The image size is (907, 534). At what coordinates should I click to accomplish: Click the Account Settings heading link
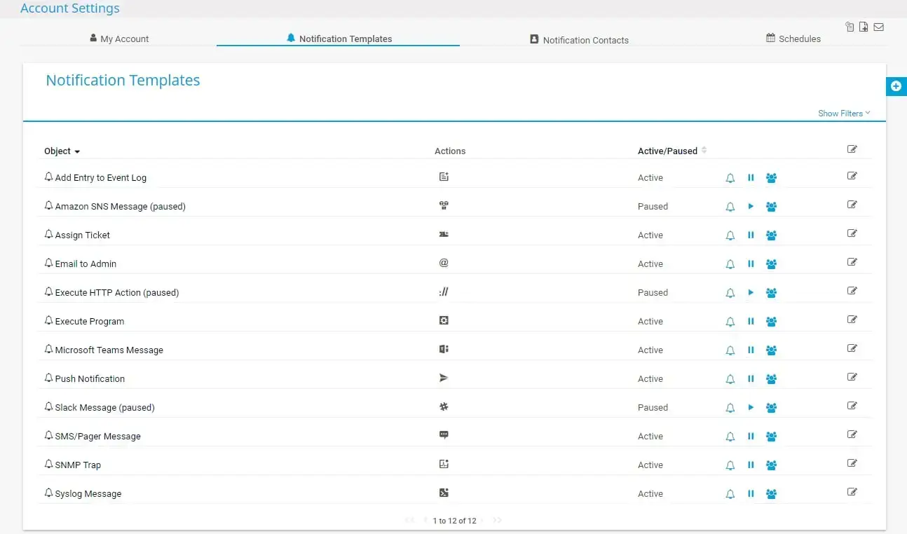click(69, 8)
